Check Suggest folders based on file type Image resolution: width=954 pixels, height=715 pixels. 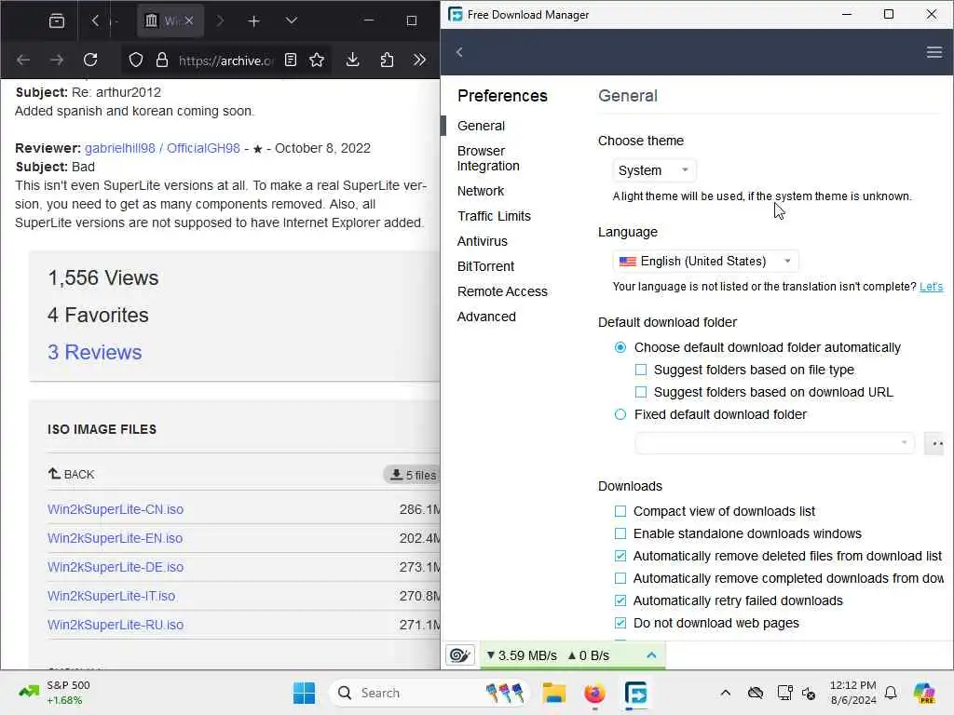[x=641, y=370]
